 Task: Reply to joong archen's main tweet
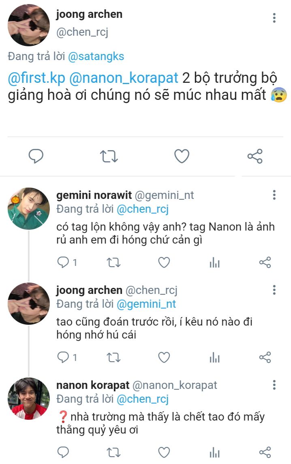36,156
